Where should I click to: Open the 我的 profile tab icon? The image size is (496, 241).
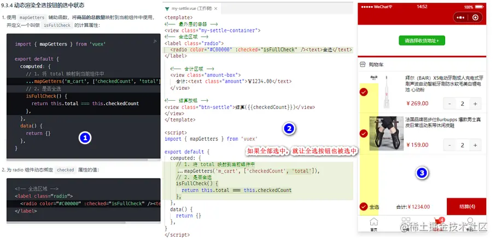click(x=470, y=221)
